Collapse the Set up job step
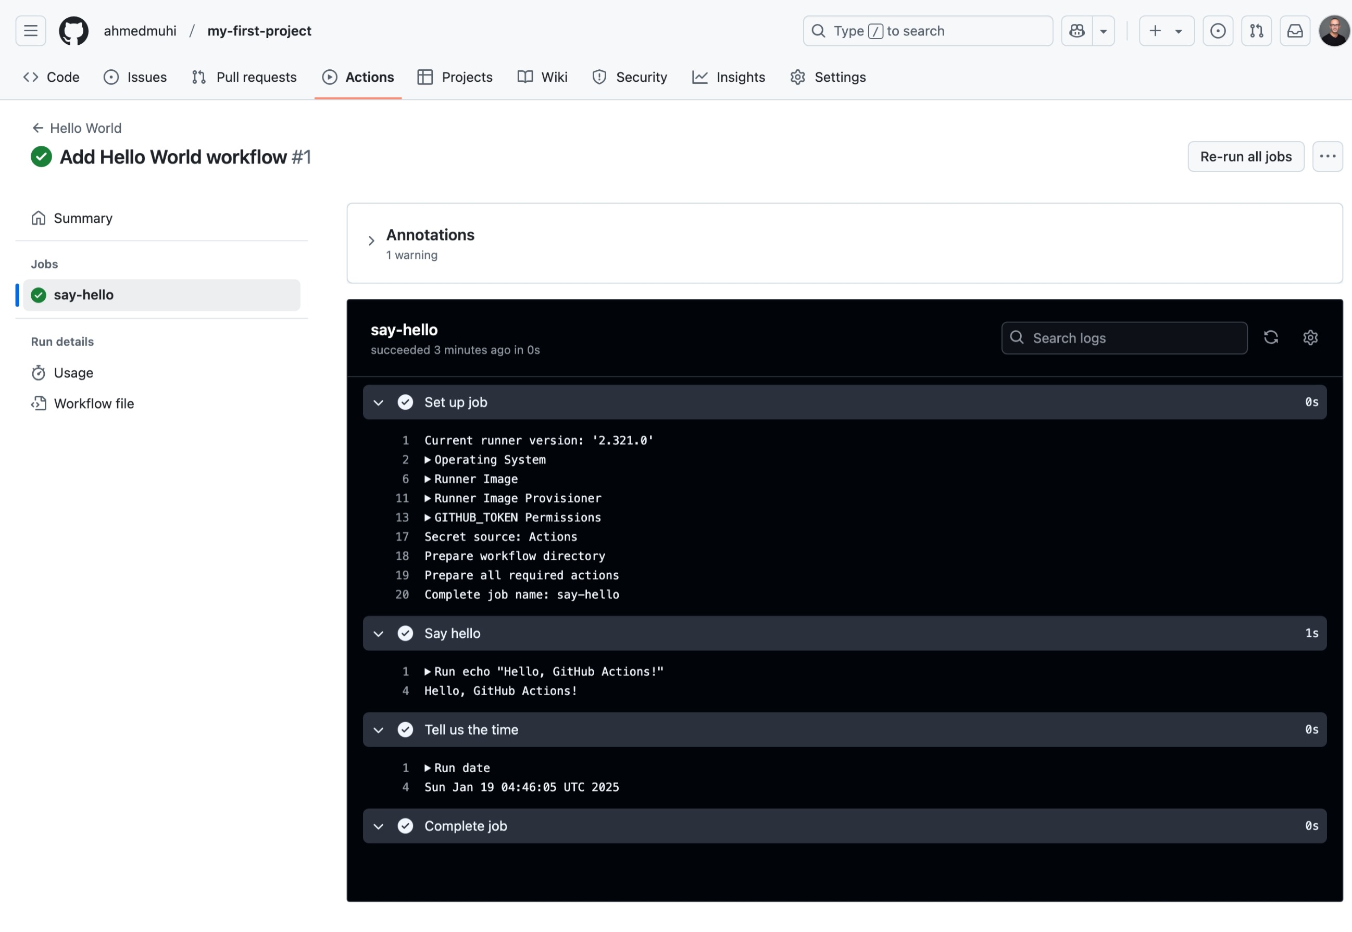This screenshot has height=932, width=1352. tap(844, 402)
